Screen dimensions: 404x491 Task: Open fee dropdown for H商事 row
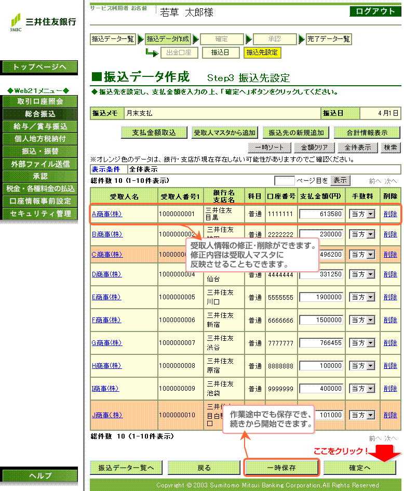click(x=362, y=366)
